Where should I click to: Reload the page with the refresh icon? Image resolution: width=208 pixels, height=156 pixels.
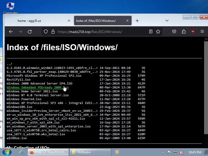[30, 31]
